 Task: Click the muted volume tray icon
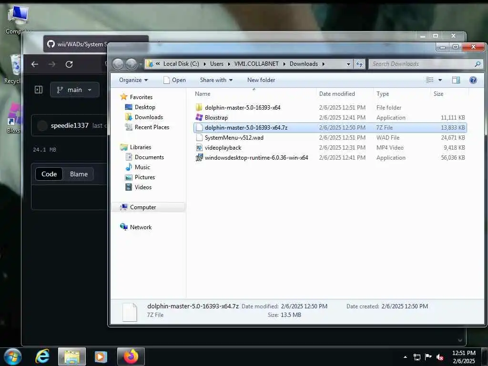pos(440,357)
